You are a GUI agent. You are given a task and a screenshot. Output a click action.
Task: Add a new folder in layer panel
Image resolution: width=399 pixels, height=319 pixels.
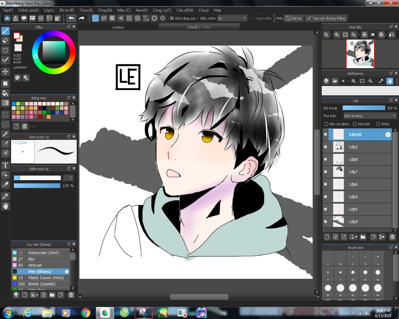[x=363, y=237]
